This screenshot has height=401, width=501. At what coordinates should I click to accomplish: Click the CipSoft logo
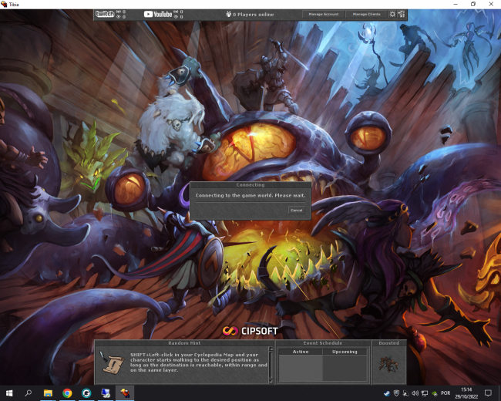[x=250, y=331]
